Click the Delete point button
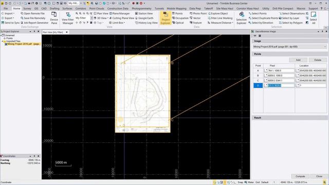Image resolution: width=329 pixels, height=185 pixels. (318, 60)
